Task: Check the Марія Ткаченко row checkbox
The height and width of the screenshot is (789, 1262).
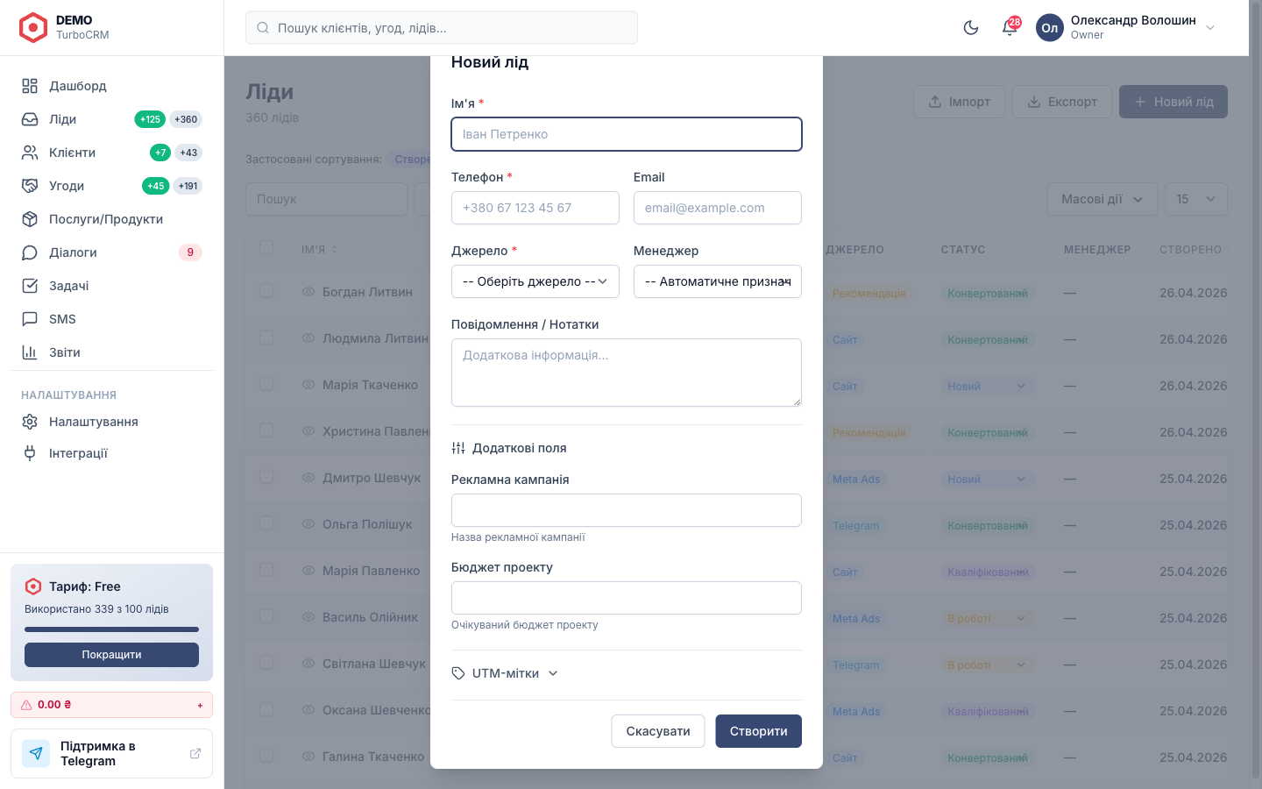Action: click(x=266, y=384)
